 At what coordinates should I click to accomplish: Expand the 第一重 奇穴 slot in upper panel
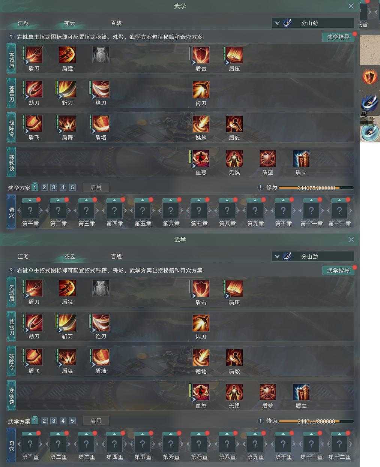(30, 211)
